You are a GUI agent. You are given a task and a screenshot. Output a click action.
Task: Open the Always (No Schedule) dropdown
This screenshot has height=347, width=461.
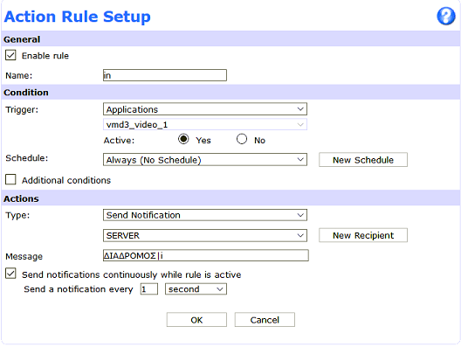click(205, 160)
